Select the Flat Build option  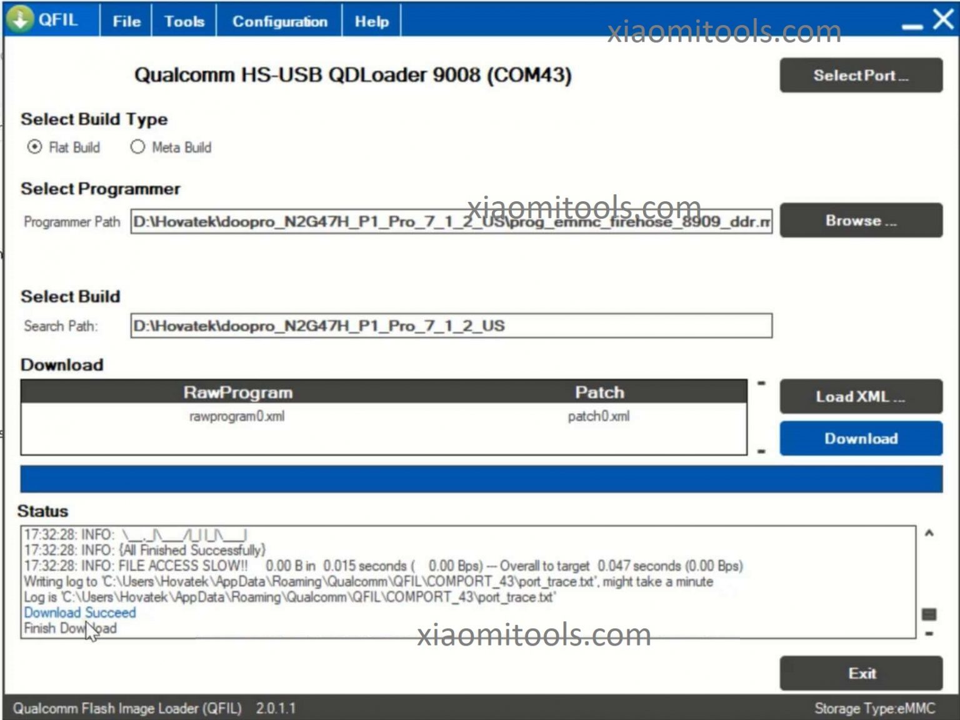pyautogui.click(x=35, y=147)
